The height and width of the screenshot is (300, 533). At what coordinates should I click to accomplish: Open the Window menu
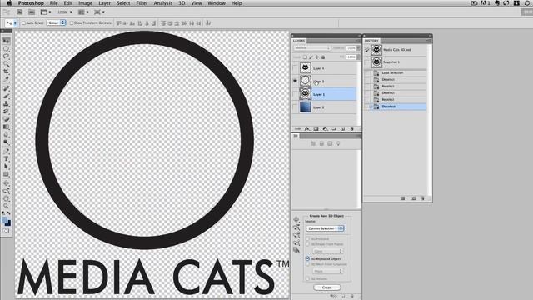217,3
